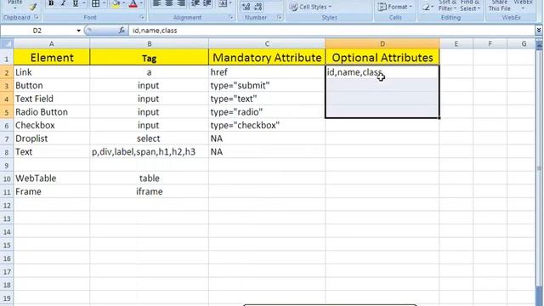
Task: Center align text
Action: pos(169,3)
